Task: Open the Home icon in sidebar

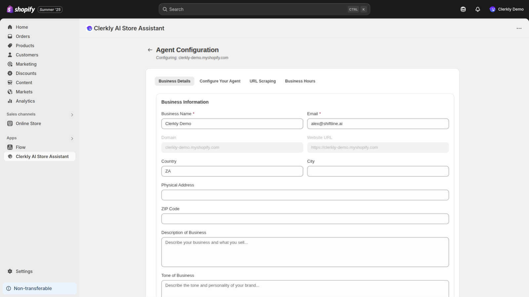Action: point(10,27)
